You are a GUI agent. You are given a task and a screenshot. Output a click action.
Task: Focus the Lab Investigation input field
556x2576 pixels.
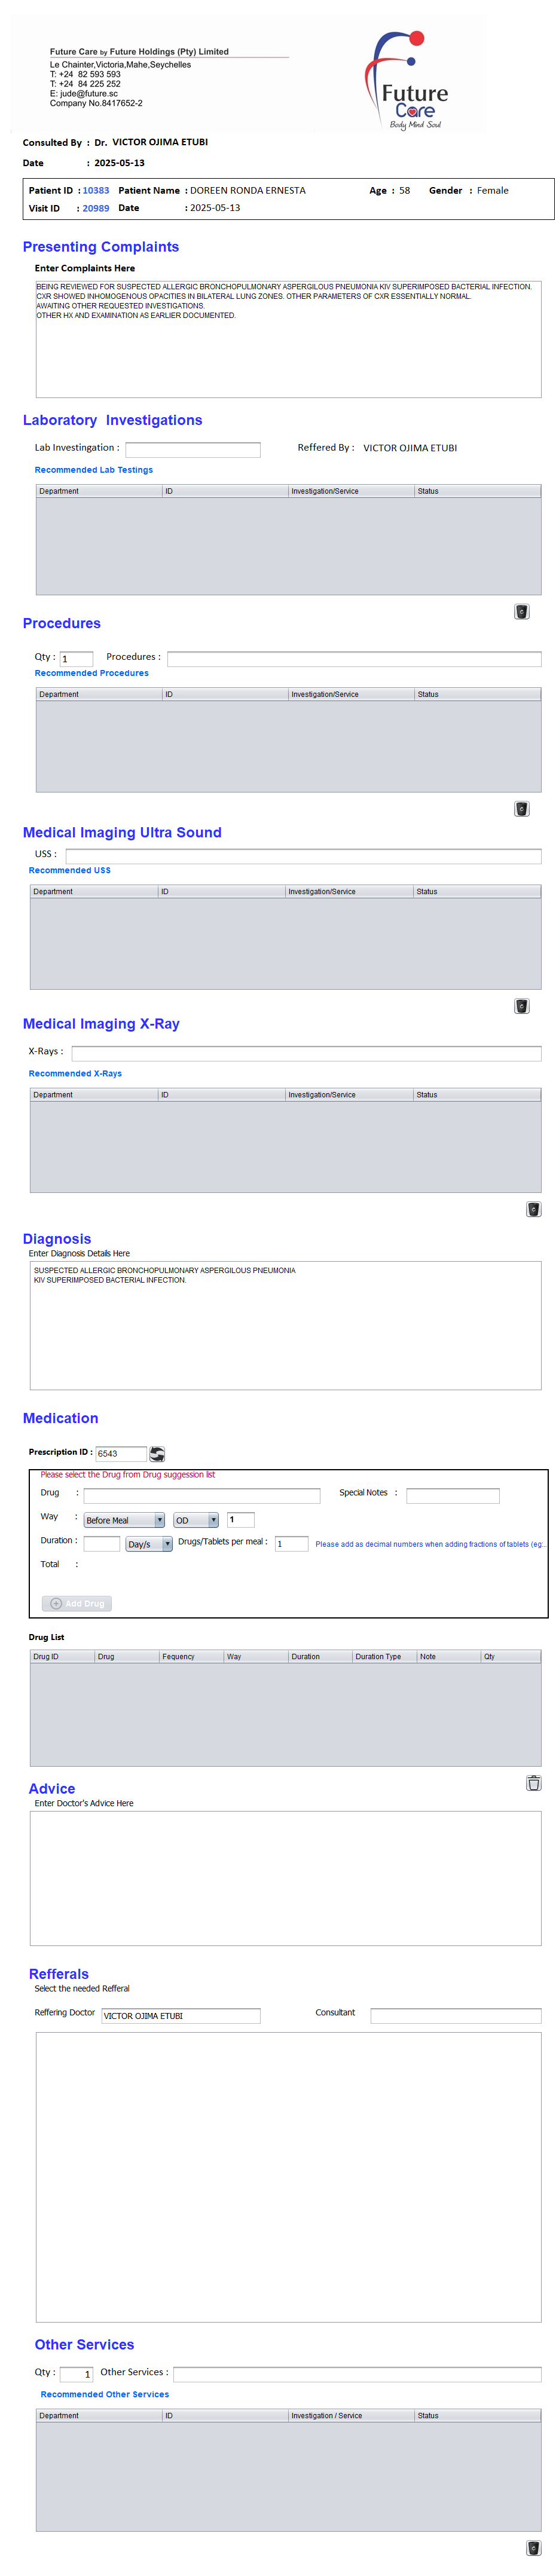tap(192, 449)
